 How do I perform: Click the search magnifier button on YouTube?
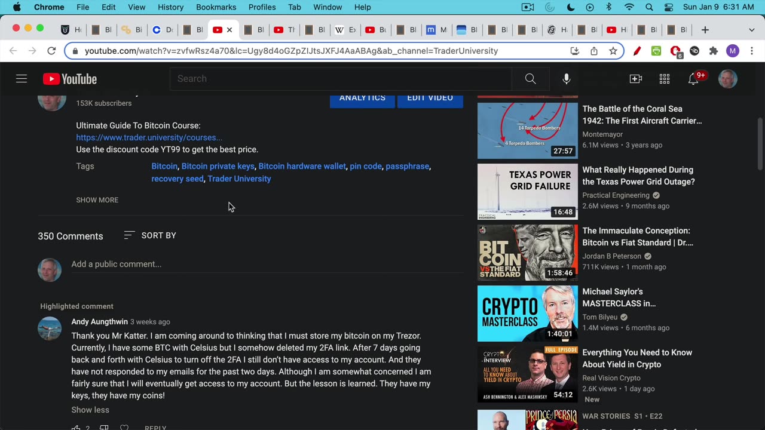(x=530, y=79)
